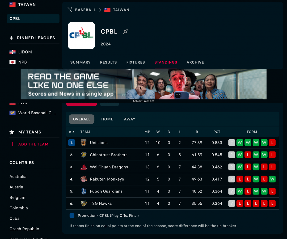Click the MP column header
The image size is (287, 239).
point(147,132)
